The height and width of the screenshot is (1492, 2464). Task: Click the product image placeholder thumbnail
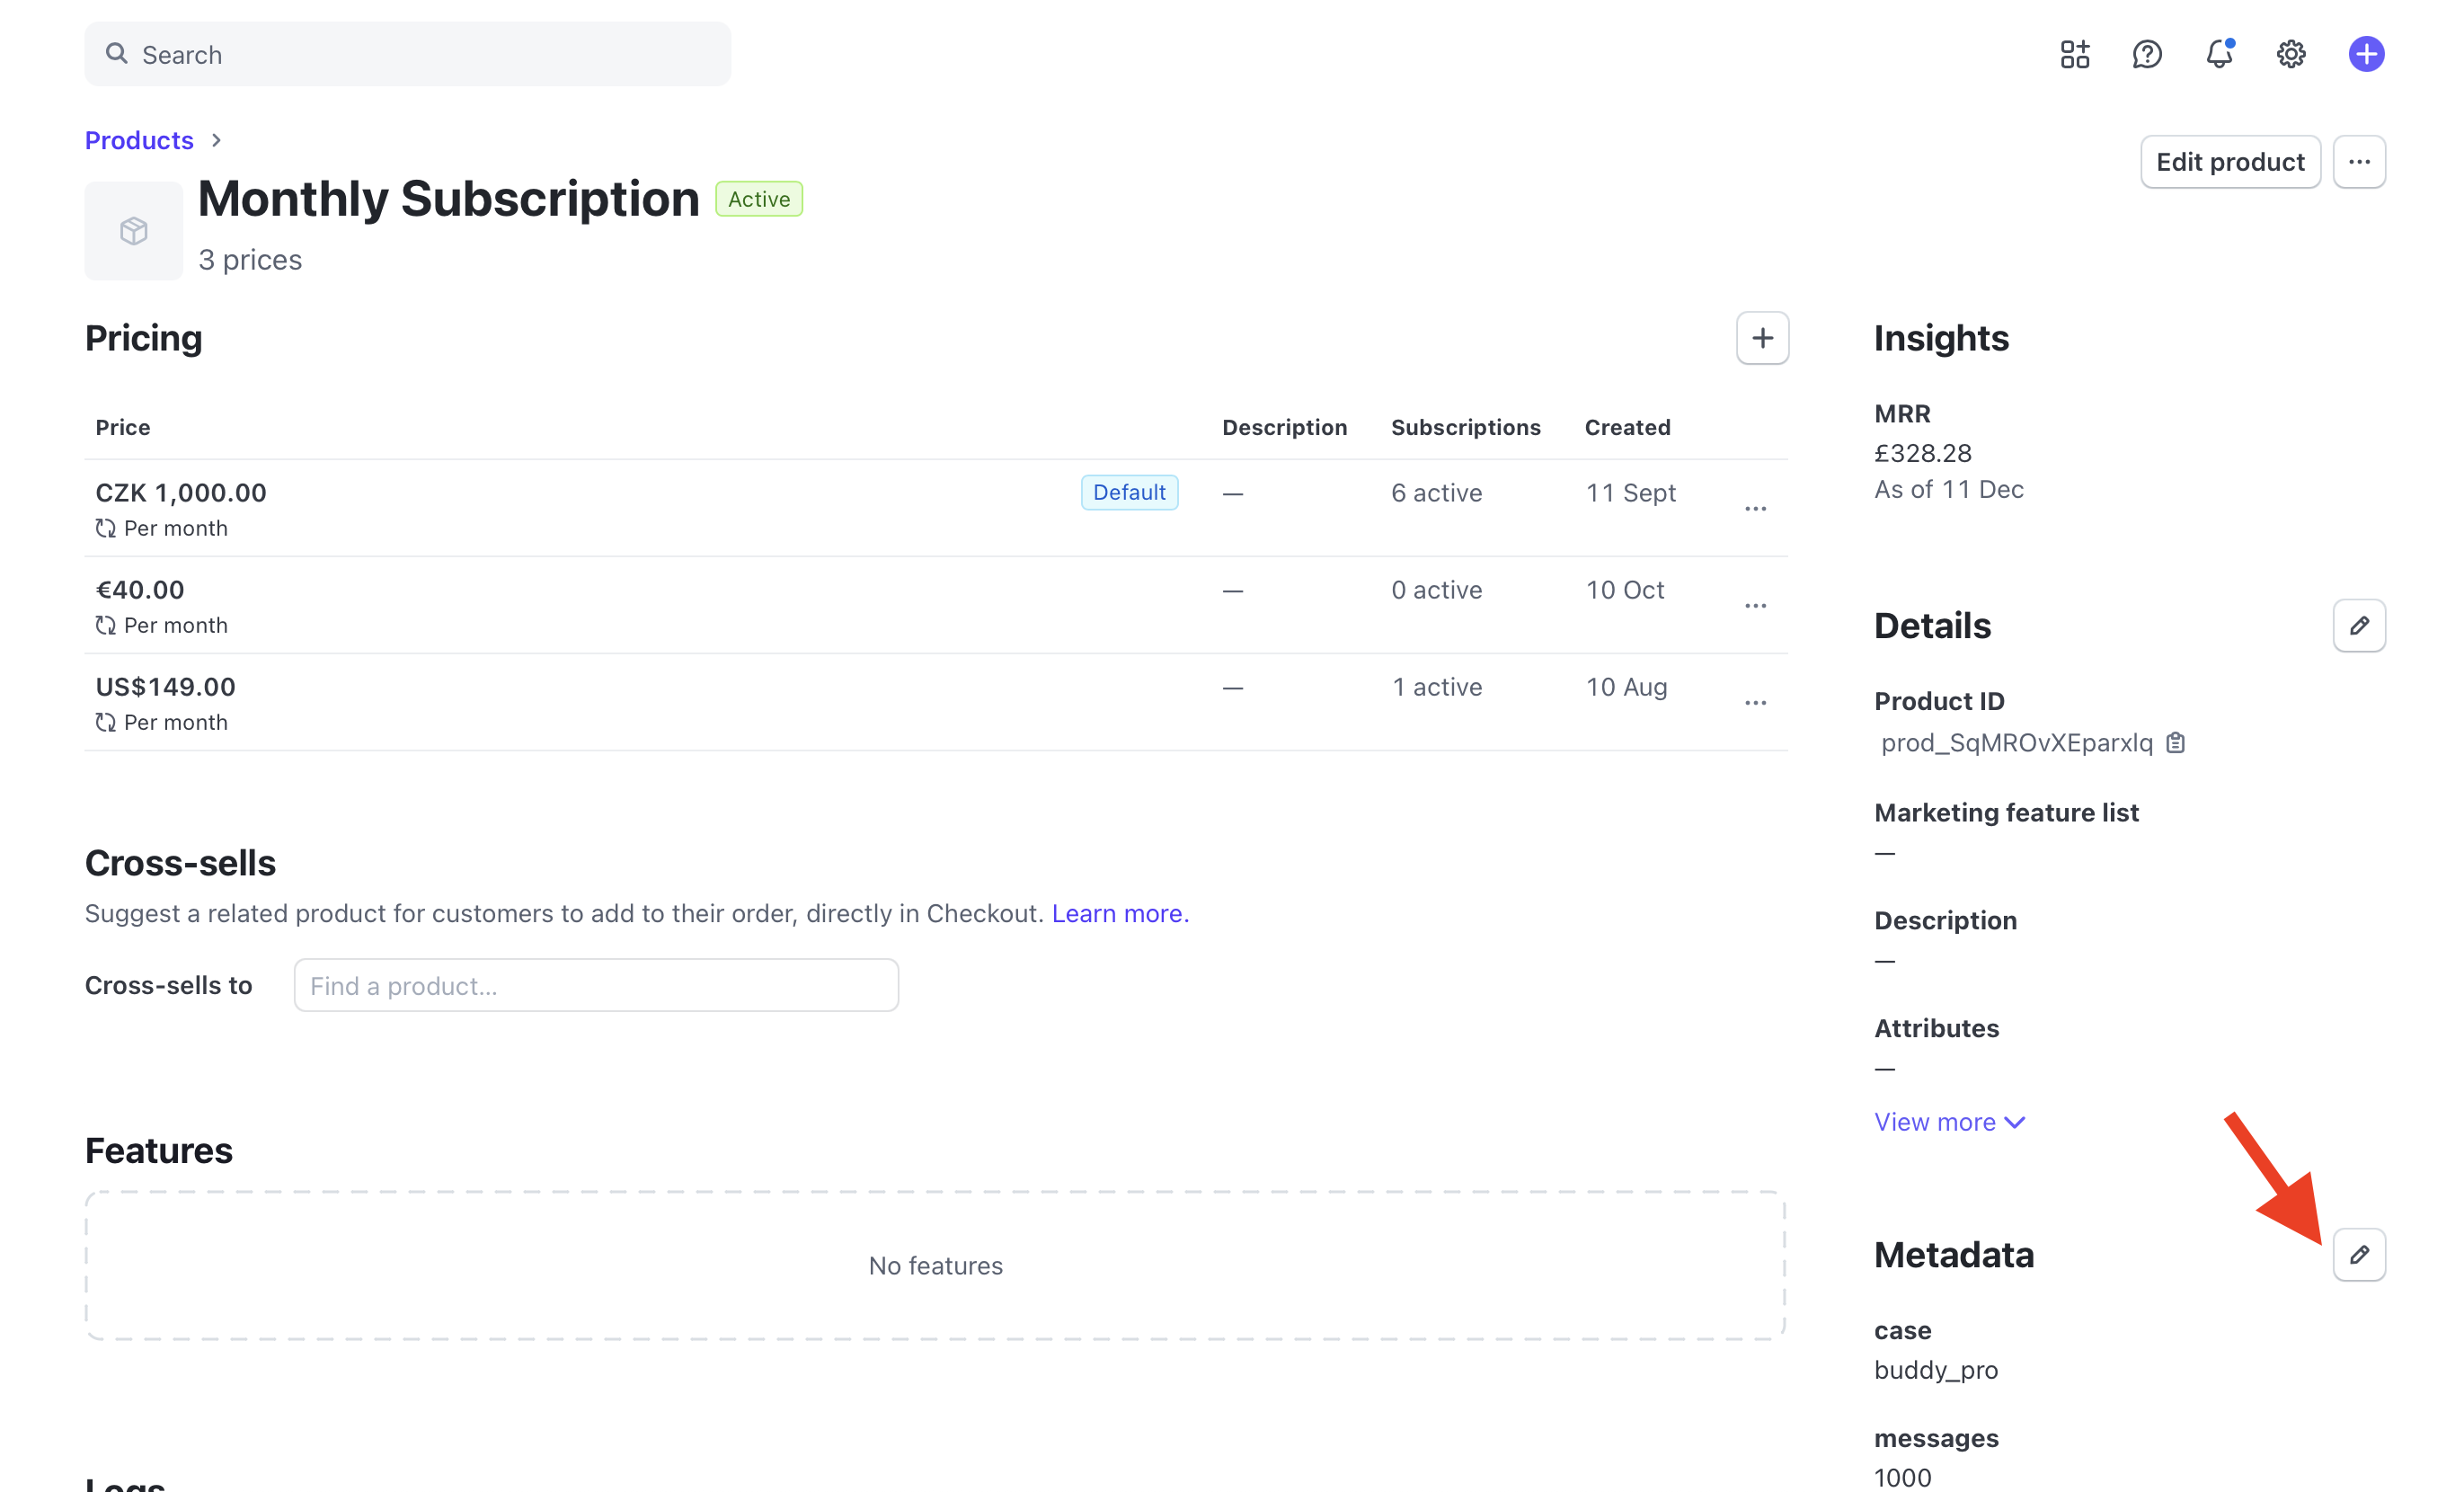133,231
